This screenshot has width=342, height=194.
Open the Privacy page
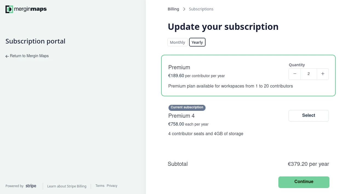point(112,186)
